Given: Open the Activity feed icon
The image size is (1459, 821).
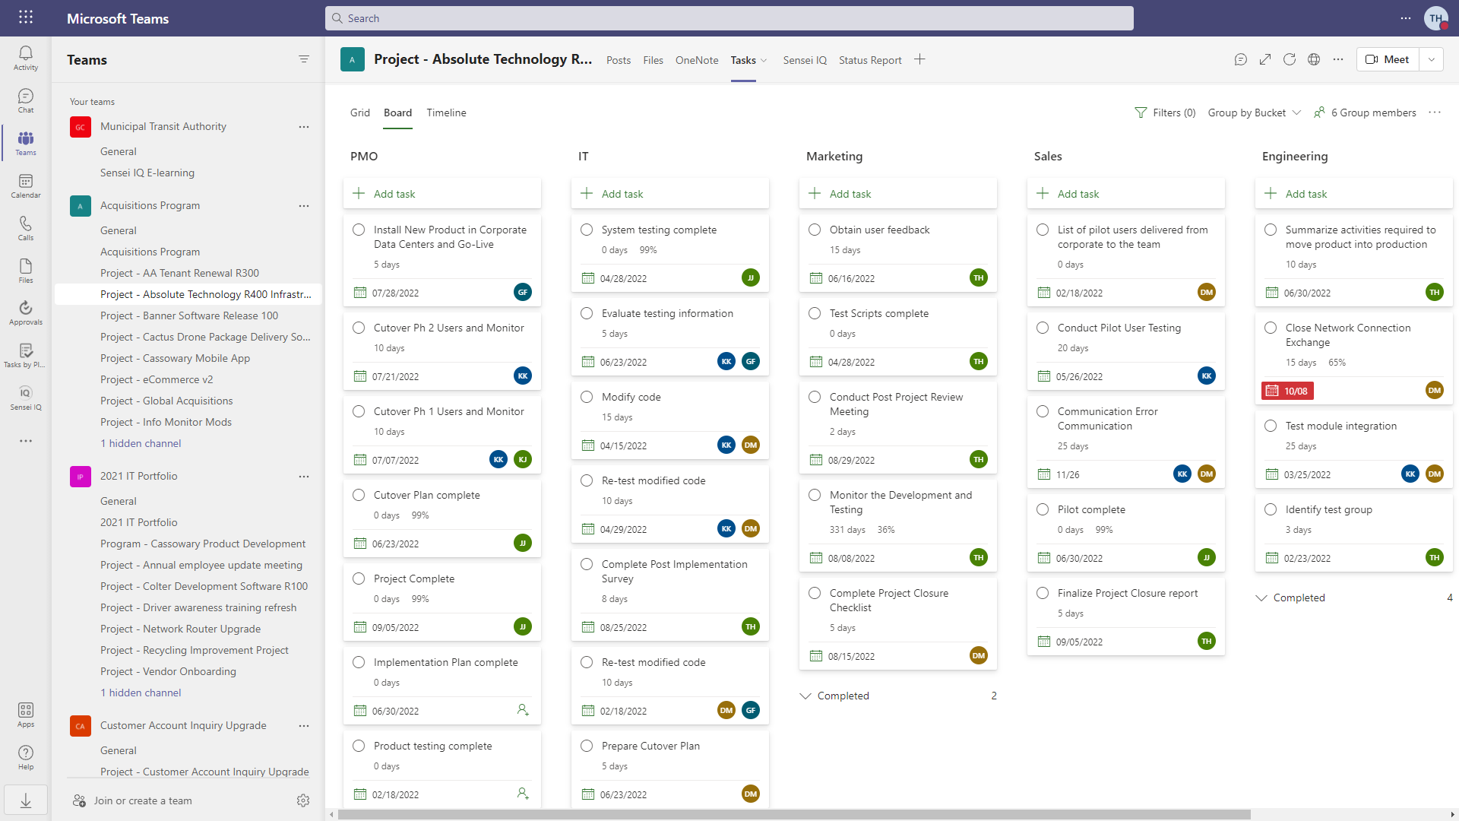Looking at the screenshot, I should tap(26, 58).
